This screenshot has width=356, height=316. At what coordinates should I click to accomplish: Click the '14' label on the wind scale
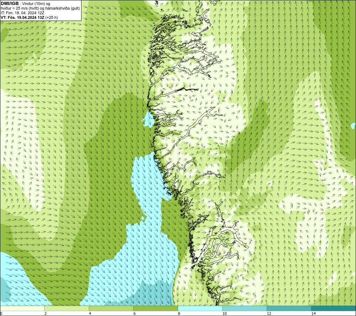(313, 314)
